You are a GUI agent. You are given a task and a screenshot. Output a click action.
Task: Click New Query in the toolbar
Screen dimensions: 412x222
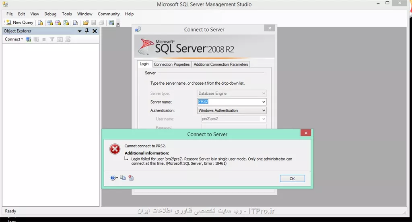[20, 22]
